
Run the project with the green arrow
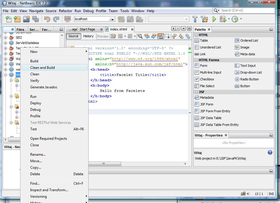(x=214, y=19)
